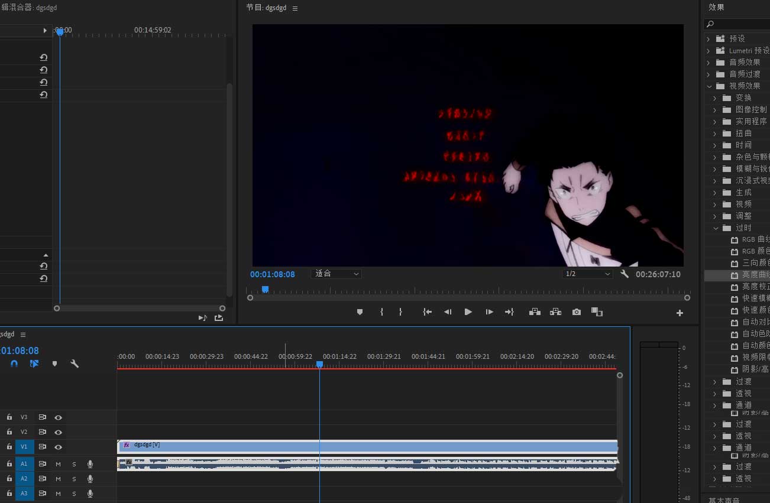Viewport: 770px width, 503px height.
Task: Solo audio track A1
Action: pyautogui.click(x=74, y=464)
